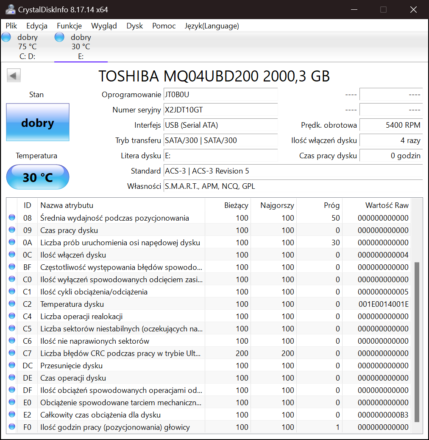Click status dot for attribute 09
This screenshot has height=440, width=429.
[12, 230]
